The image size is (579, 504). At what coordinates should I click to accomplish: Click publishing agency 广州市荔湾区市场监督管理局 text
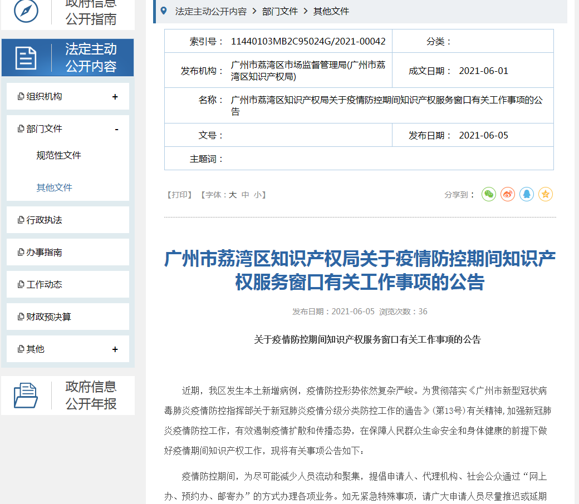click(x=308, y=71)
